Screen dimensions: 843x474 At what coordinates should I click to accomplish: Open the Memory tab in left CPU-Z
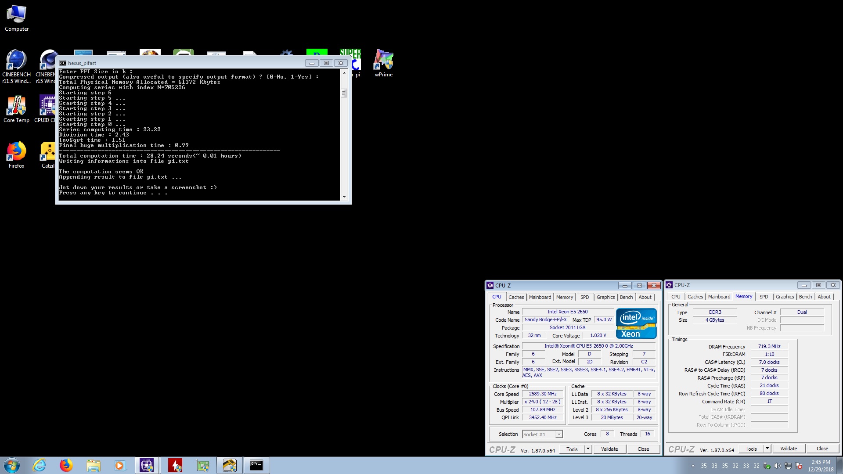pyautogui.click(x=564, y=297)
